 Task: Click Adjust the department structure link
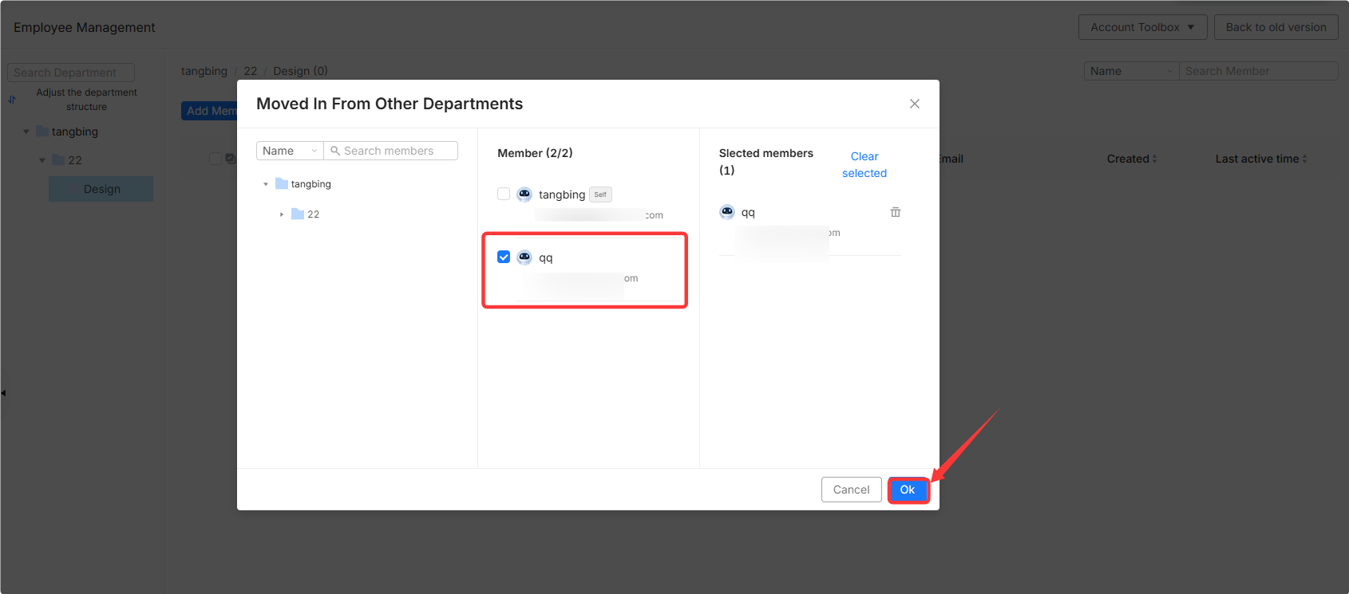[x=86, y=100]
